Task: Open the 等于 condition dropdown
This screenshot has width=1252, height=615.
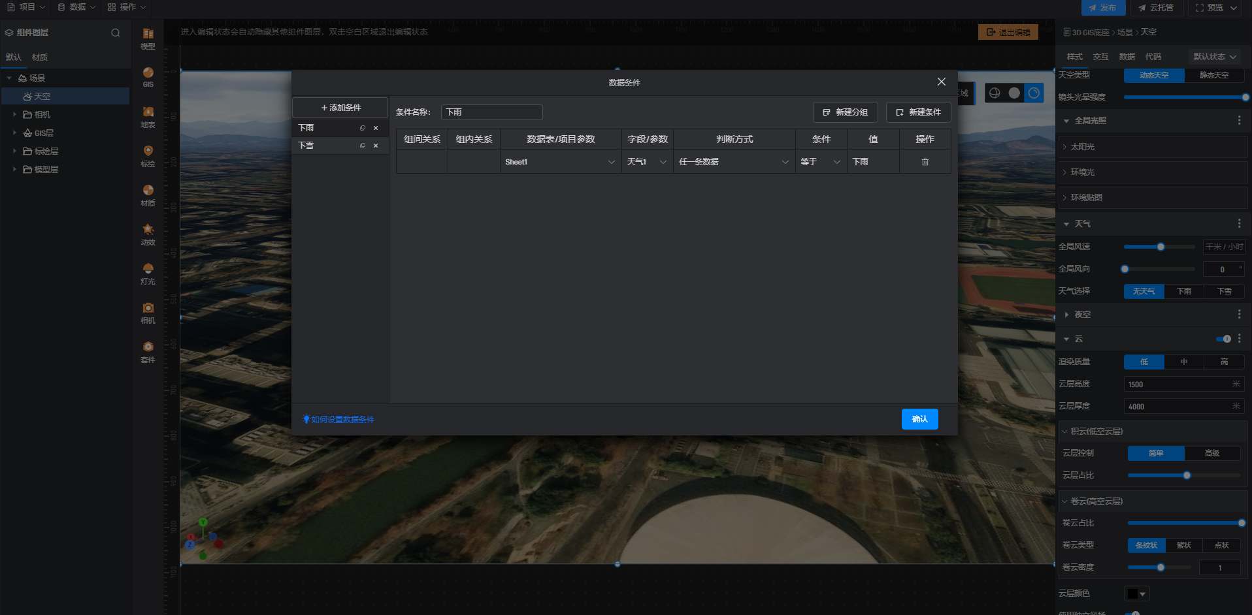Action: pyautogui.click(x=821, y=162)
